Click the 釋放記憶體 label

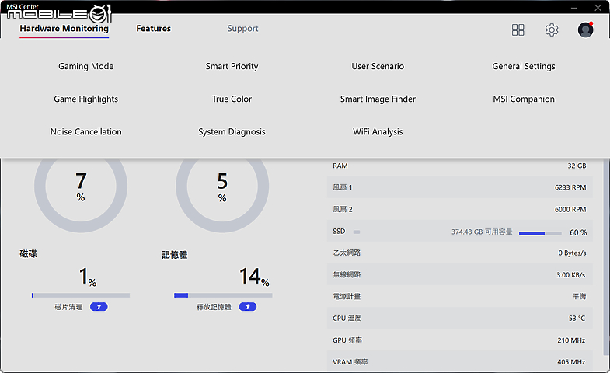pos(214,307)
